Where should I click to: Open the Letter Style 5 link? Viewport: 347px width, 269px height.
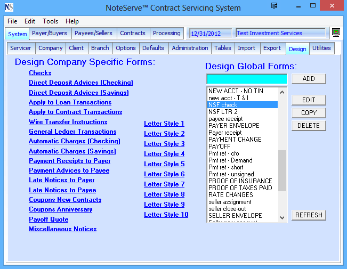click(x=164, y=164)
